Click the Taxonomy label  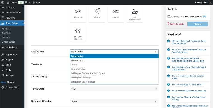pos(37,64)
